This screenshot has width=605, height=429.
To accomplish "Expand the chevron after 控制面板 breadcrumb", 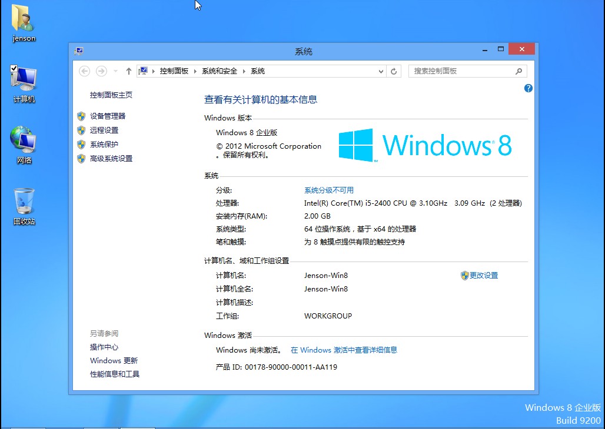I will pos(195,71).
